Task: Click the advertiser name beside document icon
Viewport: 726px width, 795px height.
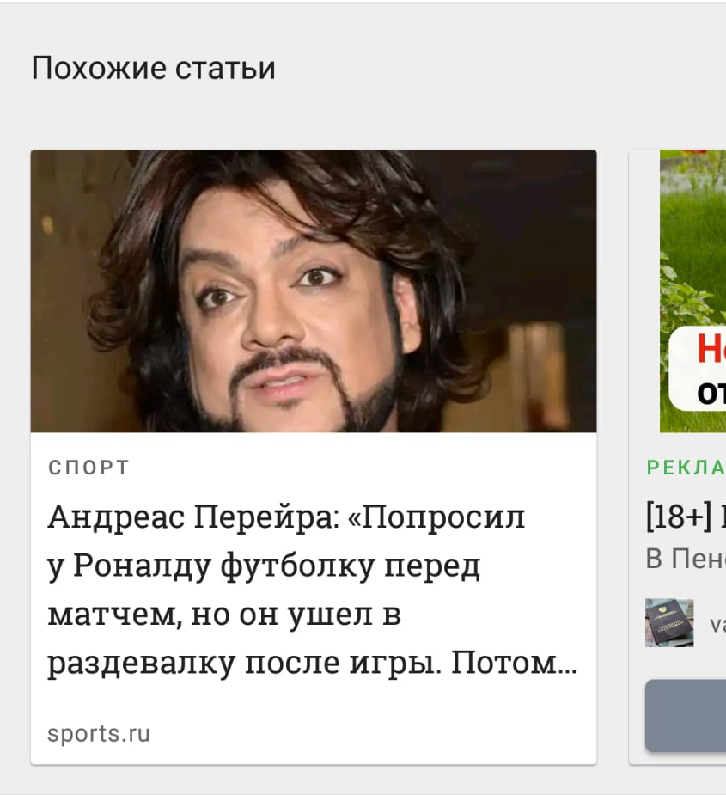Action: point(718,625)
